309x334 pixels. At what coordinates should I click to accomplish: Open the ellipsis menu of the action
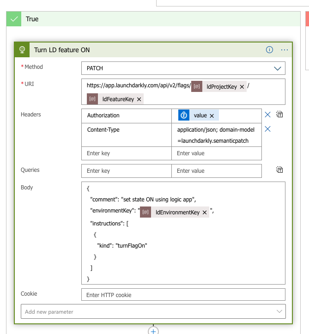[x=285, y=50]
